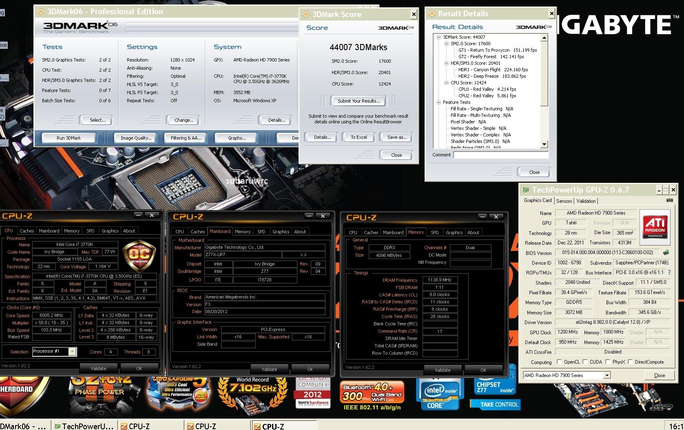The image size is (684, 430).
Task: Click the Bus Interface question mark icon
Action: coord(669,272)
